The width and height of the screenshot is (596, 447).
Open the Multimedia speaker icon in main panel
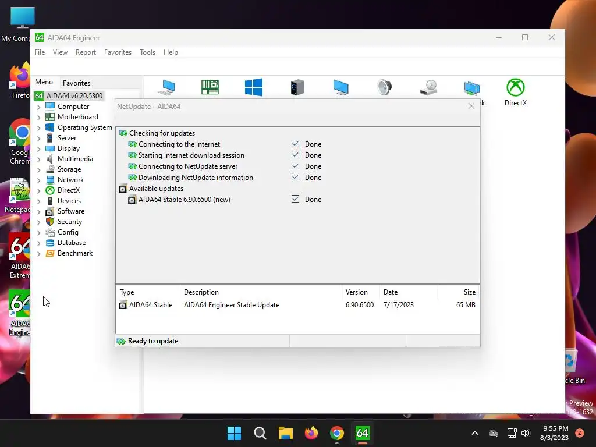click(384, 87)
